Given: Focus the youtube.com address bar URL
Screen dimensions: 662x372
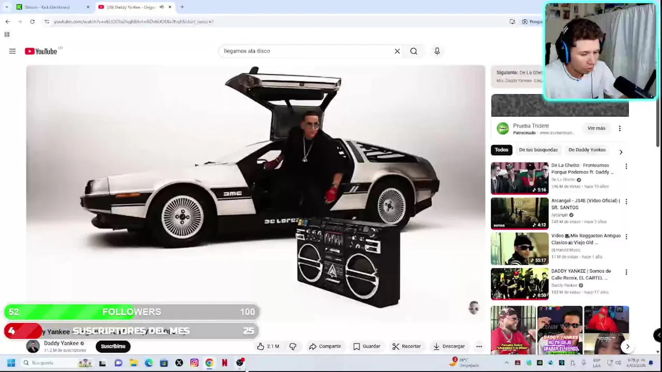Looking at the screenshot, I should (x=133, y=22).
